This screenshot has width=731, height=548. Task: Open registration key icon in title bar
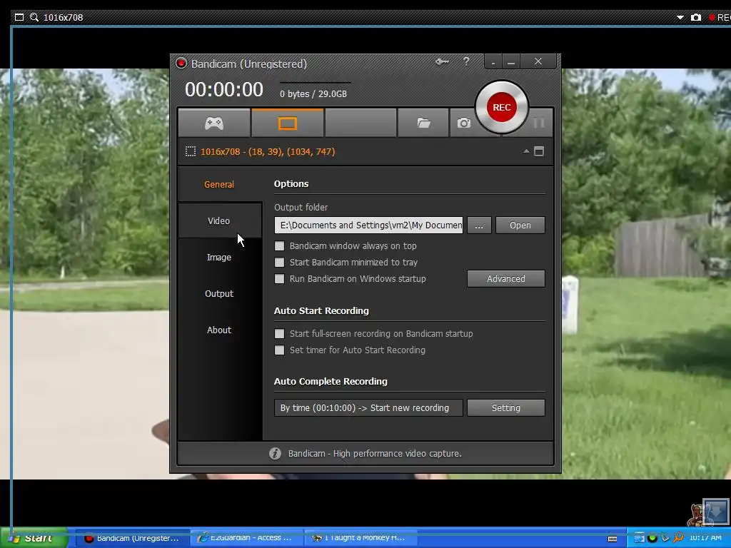click(442, 61)
